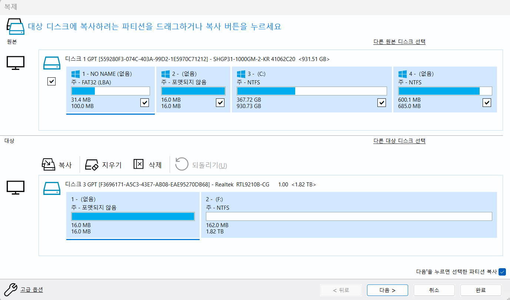Click the '600.1 MB' used size text
This screenshot has width=510, height=300.
click(x=409, y=100)
